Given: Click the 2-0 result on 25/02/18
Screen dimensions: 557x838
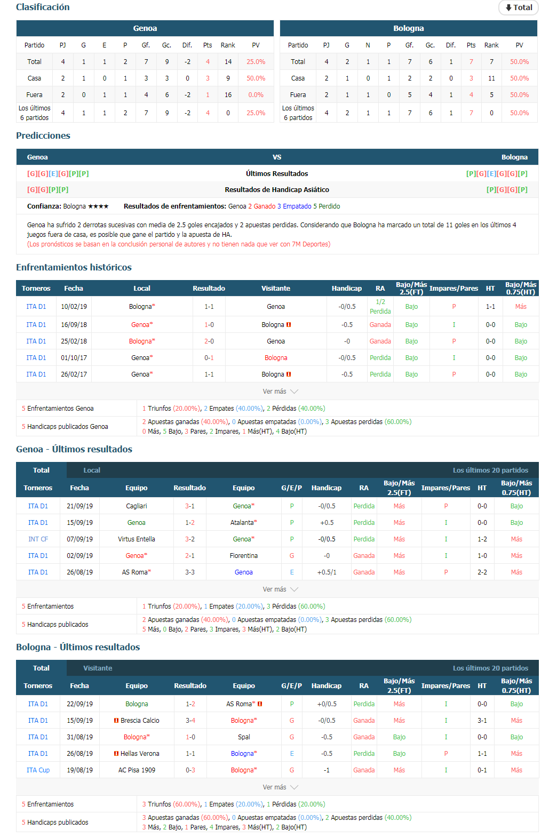Looking at the screenshot, I should click(x=209, y=341).
